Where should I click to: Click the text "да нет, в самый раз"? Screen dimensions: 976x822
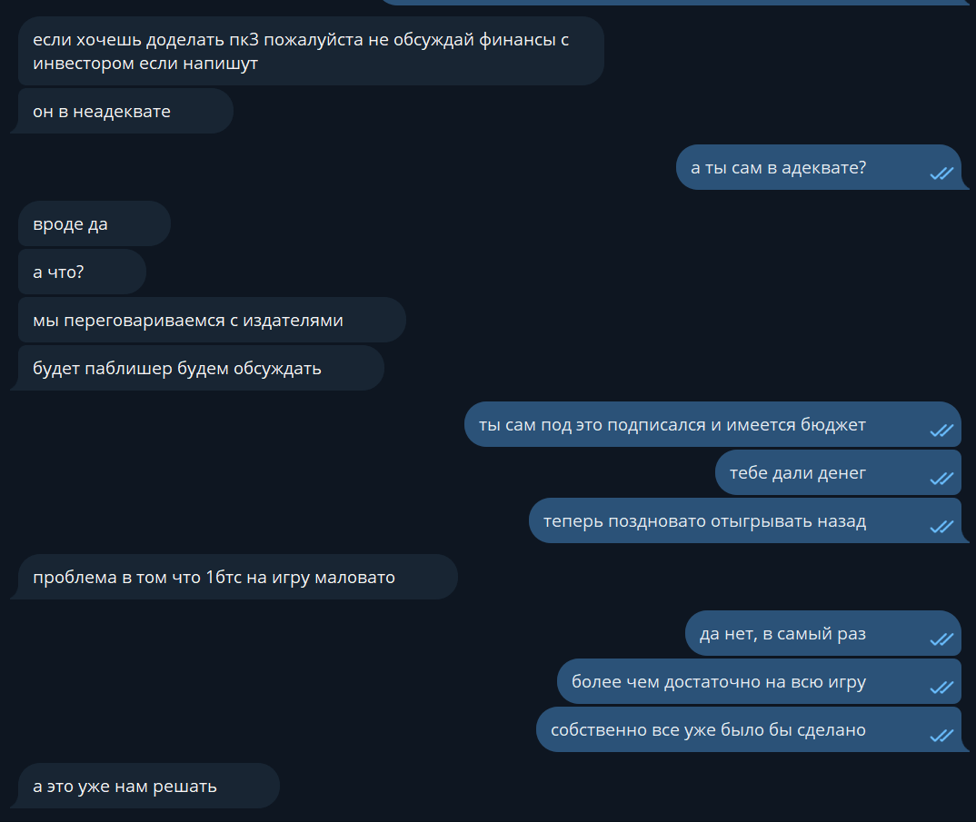pos(782,634)
